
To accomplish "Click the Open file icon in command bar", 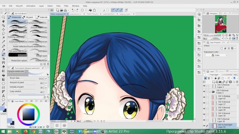I will pyautogui.click(x=61, y=10).
